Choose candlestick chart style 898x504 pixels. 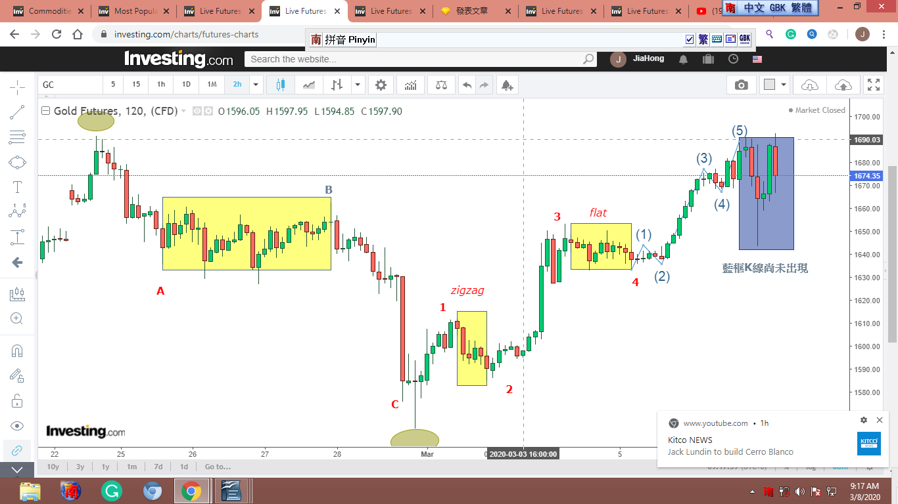pos(281,85)
